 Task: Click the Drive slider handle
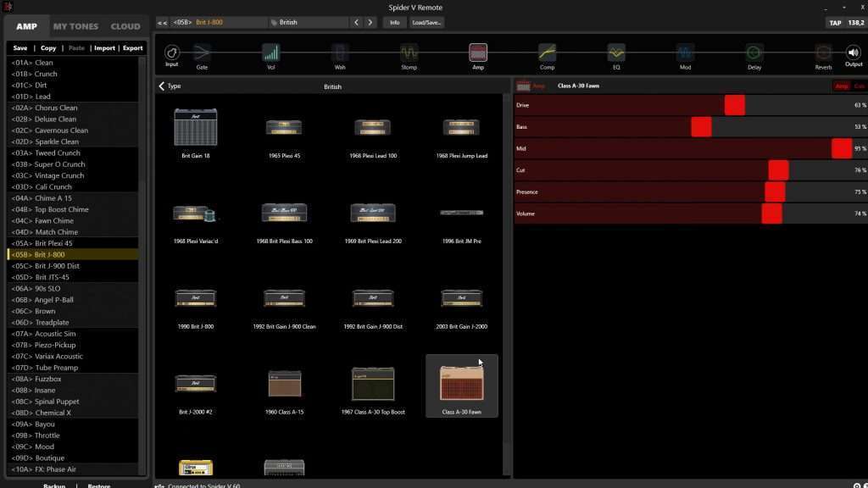(734, 105)
